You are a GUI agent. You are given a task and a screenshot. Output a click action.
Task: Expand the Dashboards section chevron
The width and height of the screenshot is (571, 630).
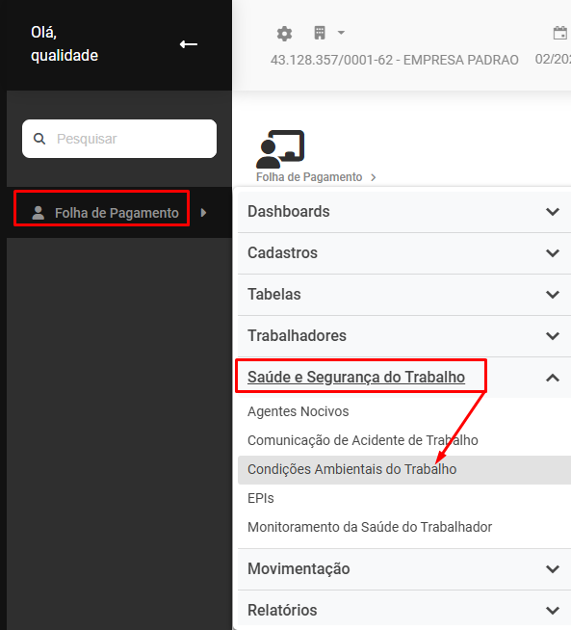pyautogui.click(x=553, y=212)
